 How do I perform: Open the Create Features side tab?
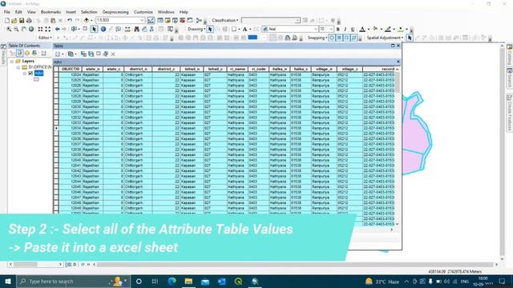point(510,113)
